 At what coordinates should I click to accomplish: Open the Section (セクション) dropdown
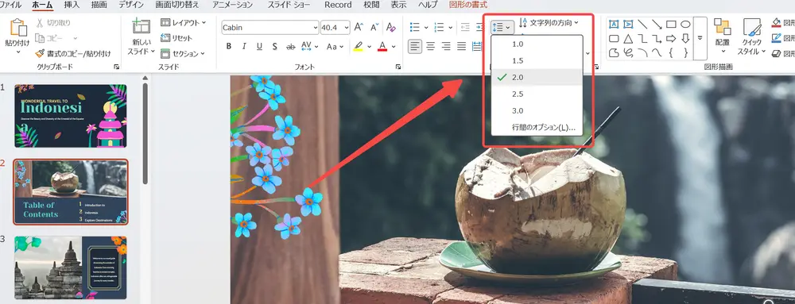point(183,54)
